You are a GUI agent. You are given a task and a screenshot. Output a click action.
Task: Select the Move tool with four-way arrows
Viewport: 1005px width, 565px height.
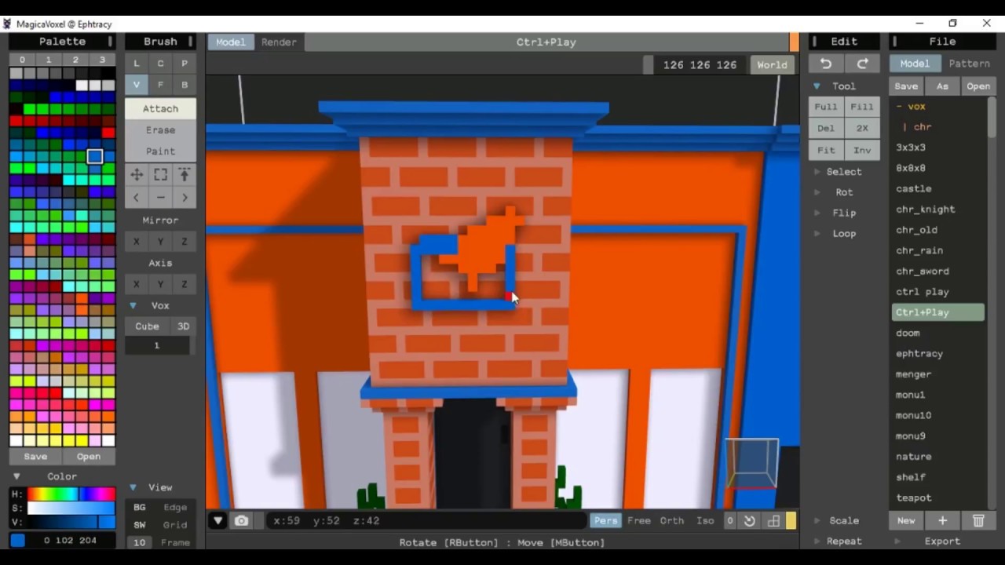pos(137,174)
